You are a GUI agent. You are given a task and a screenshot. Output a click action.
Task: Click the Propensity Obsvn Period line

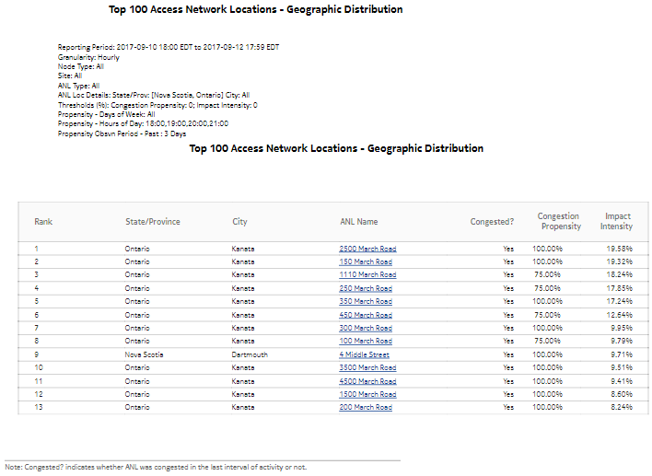pyautogui.click(x=122, y=134)
